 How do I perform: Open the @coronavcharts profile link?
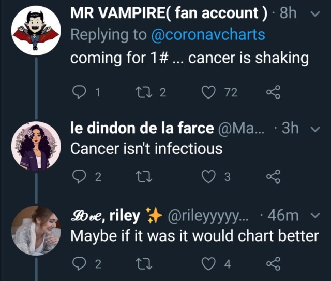click(x=208, y=35)
